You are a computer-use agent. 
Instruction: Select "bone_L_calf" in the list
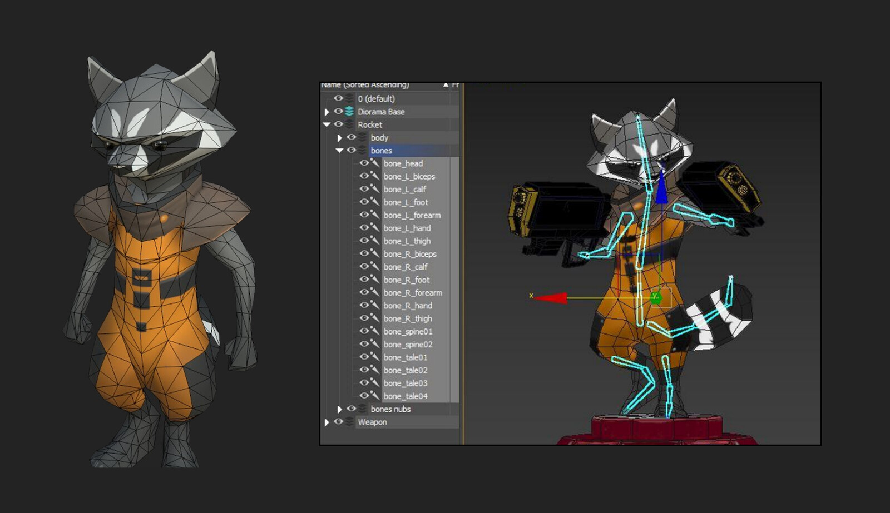tap(405, 189)
